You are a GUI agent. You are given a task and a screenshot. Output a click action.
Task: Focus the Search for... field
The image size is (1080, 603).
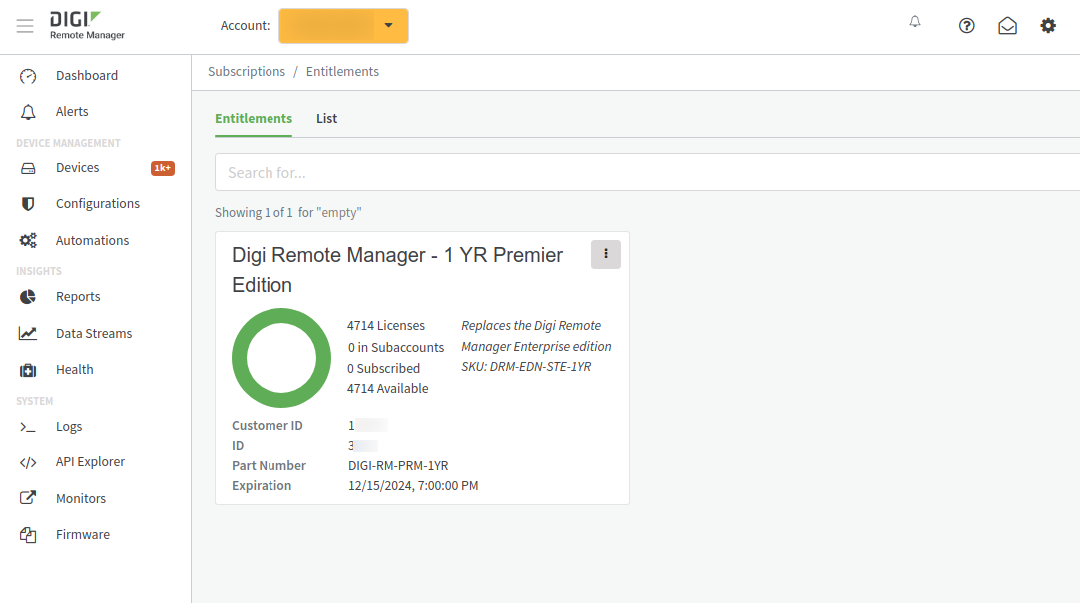[648, 172]
